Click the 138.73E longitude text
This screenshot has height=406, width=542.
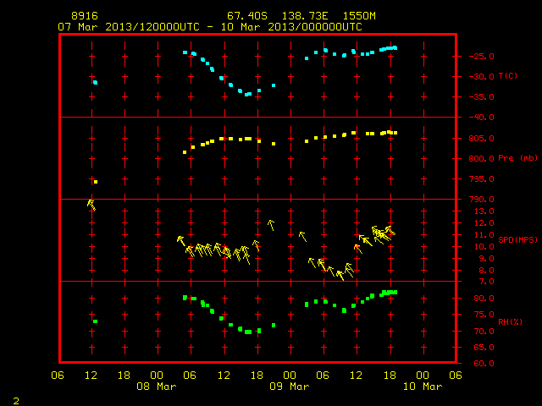[x=305, y=16]
